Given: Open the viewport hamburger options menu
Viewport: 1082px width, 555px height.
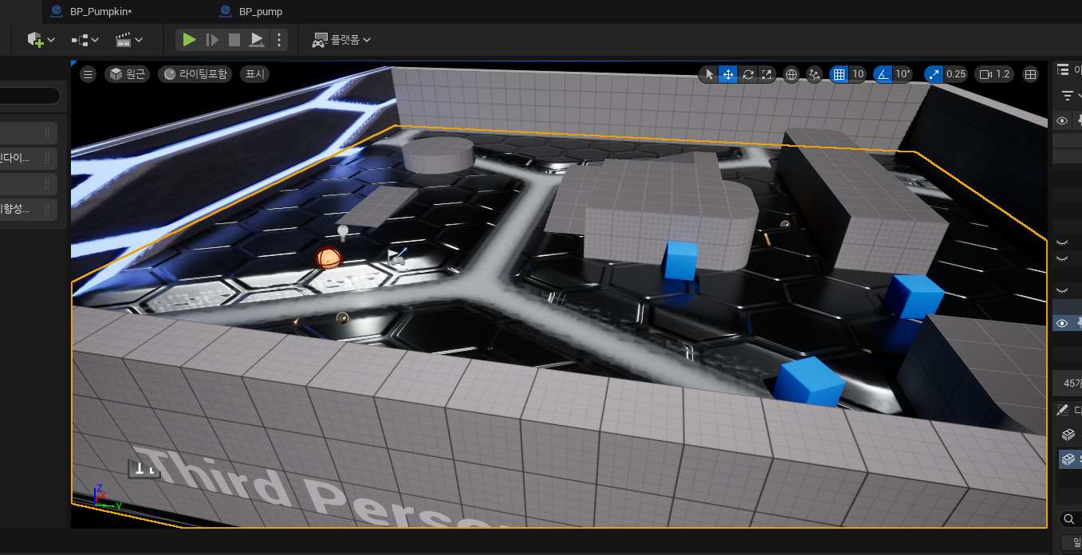Looking at the screenshot, I should [x=89, y=74].
